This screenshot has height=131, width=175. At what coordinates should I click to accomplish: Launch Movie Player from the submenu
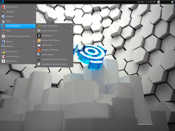(55, 55)
